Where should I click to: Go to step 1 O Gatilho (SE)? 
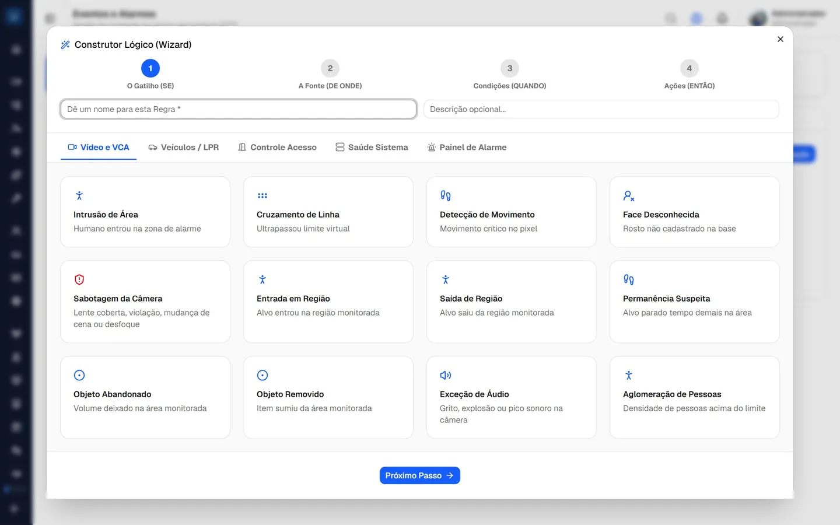(150, 75)
